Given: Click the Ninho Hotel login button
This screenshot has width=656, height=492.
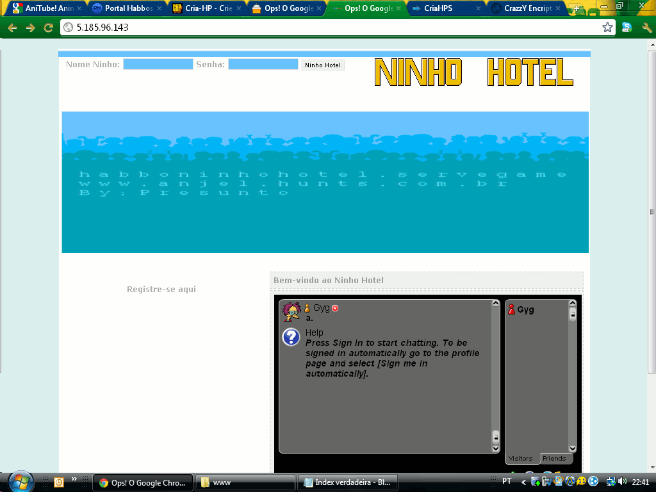Looking at the screenshot, I should (323, 65).
